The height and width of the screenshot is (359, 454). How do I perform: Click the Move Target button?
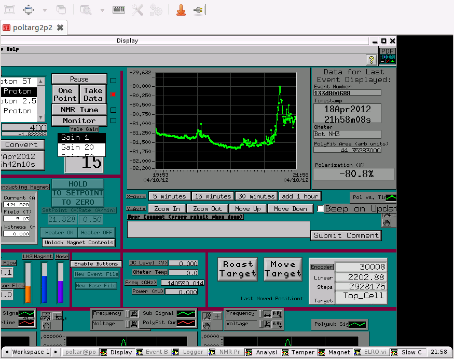[x=283, y=269]
